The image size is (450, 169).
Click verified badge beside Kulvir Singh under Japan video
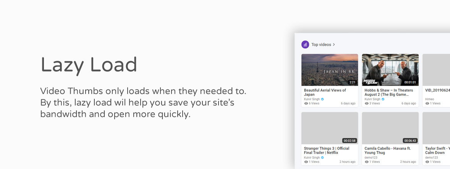pyautogui.click(x=322, y=99)
